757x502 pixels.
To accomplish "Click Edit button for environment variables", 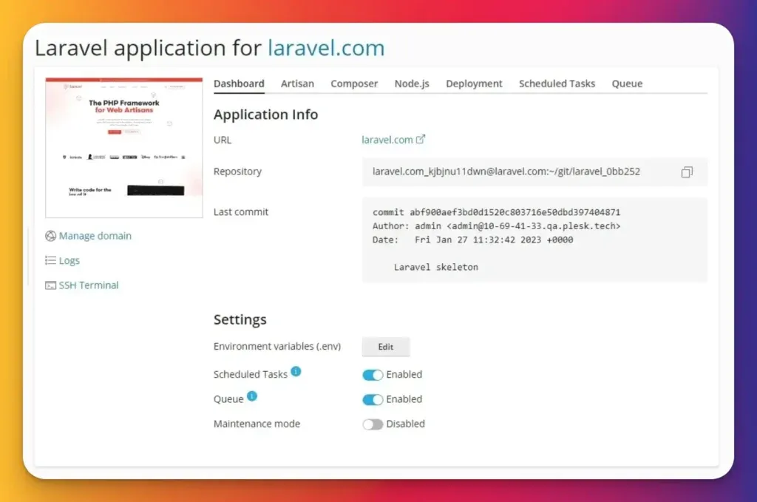I will (386, 347).
